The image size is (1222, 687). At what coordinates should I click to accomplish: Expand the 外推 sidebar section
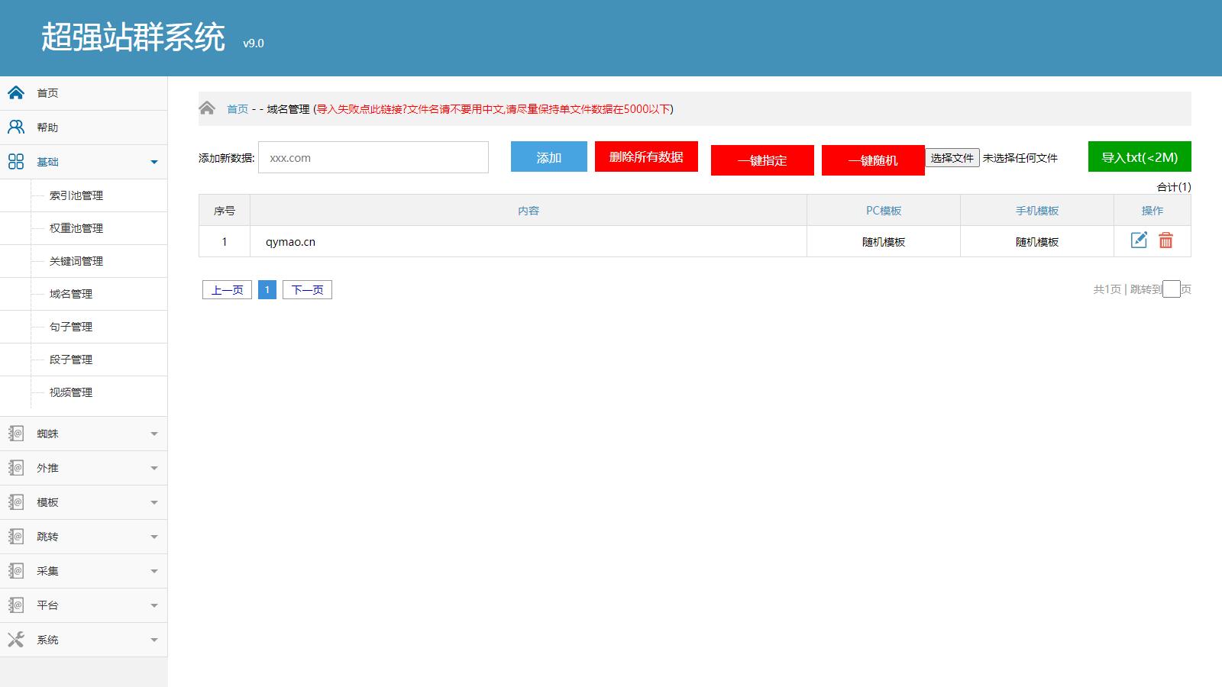(154, 468)
